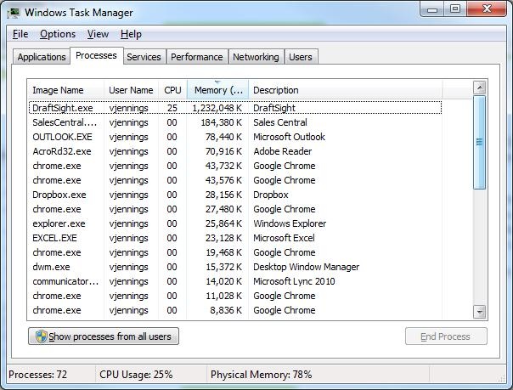Open the File menu
Screen dimensions: 513x390
click(20, 34)
